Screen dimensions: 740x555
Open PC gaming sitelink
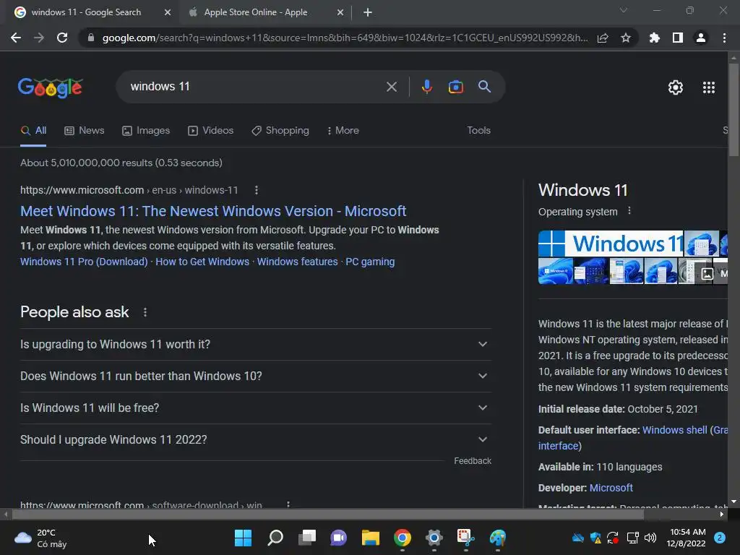tap(370, 262)
